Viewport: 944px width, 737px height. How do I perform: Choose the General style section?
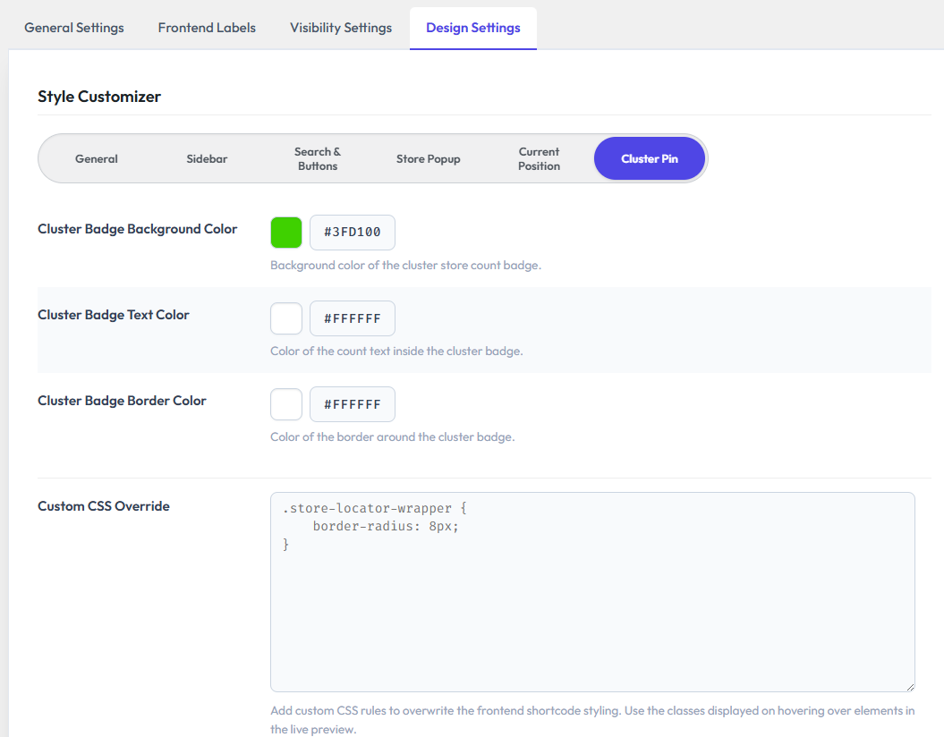[x=97, y=159]
